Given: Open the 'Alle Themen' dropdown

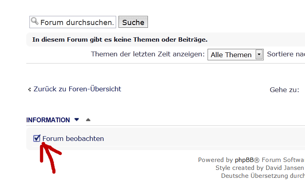Looking at the screenshot, I should (x=231, y=55).
